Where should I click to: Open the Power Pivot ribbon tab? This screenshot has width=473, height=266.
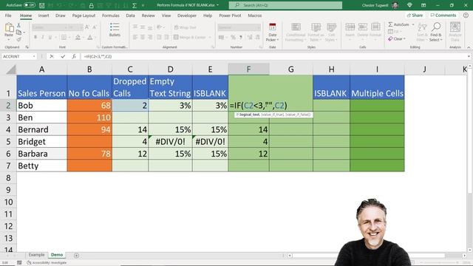(230, 16)
